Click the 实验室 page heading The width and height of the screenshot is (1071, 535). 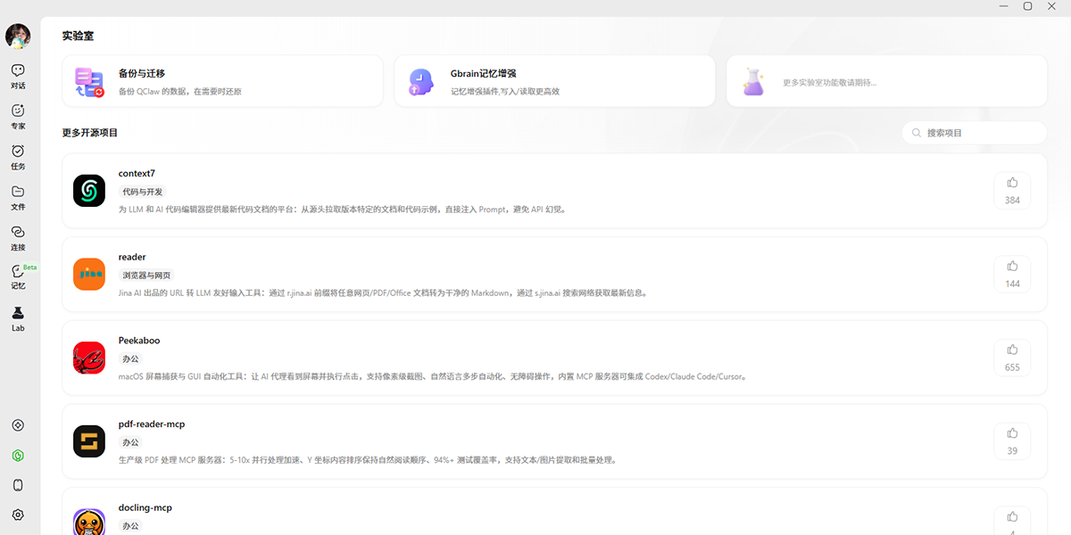pos(79,37)
